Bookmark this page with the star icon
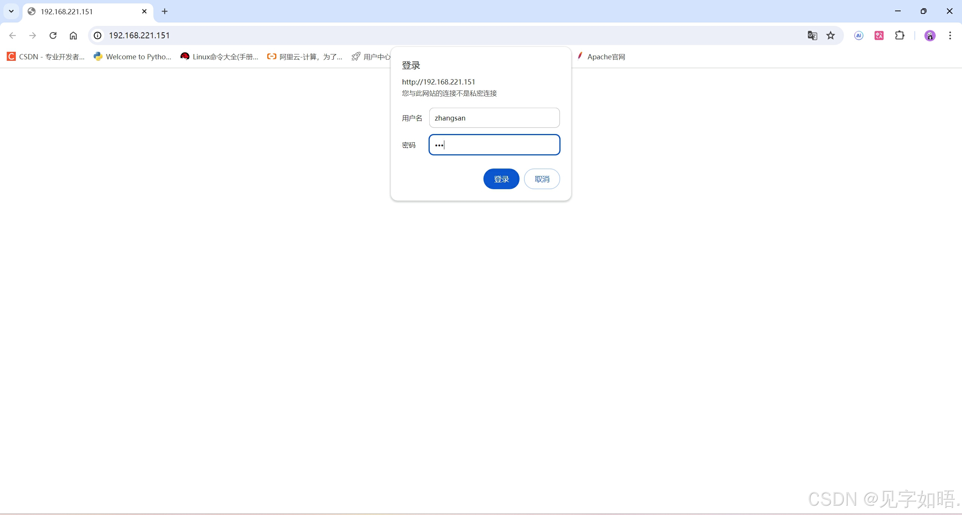Screen dimensions: 962x515 click(x=830, y=35)
